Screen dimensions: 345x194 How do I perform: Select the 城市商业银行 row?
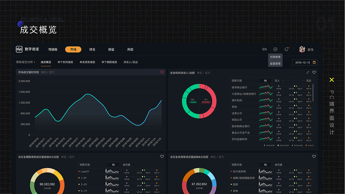click(x=271, y=87)
